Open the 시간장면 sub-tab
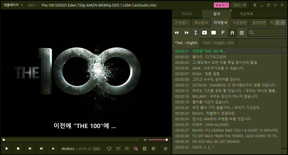The width and height of the screenshot is (288, 155). (239, 23)
